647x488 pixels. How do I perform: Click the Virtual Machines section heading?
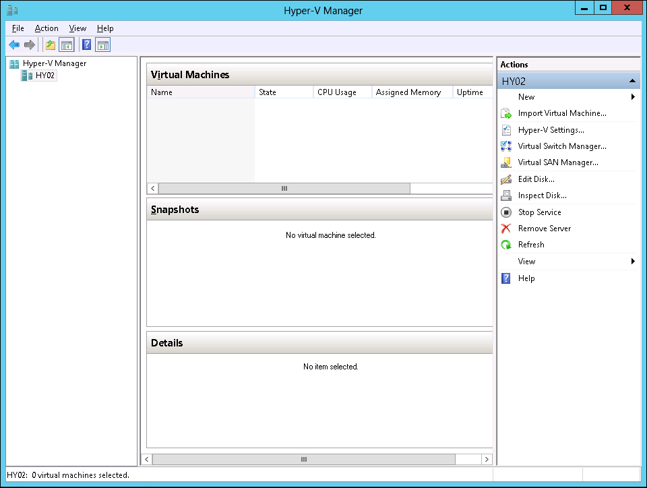coord(190,75)
